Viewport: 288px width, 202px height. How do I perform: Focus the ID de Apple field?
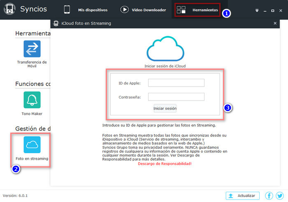(x=176, y=83)
